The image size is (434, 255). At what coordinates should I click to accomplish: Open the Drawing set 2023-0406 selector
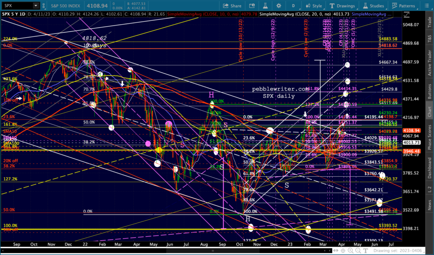(399, 251)
